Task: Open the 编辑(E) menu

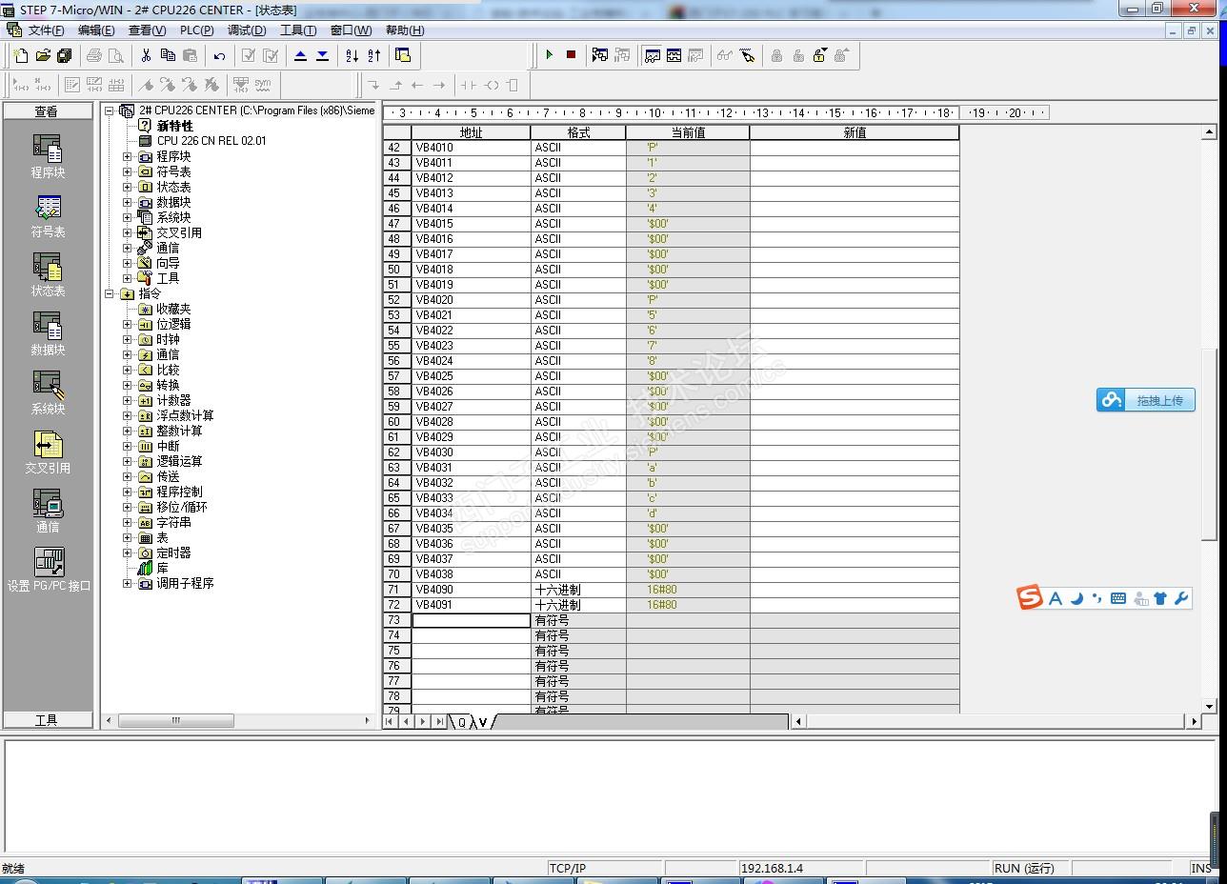Action: [x=96, y=30]
